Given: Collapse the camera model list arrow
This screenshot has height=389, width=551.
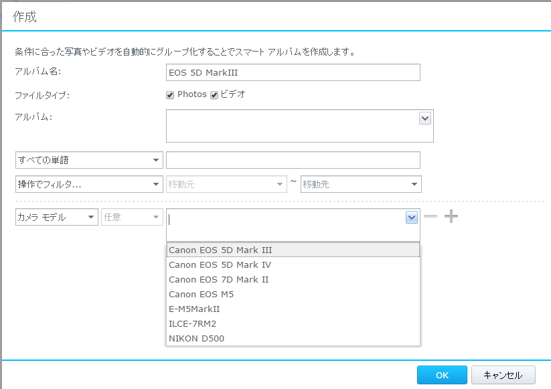Looking at the screenshot, I should click(411, 217).
